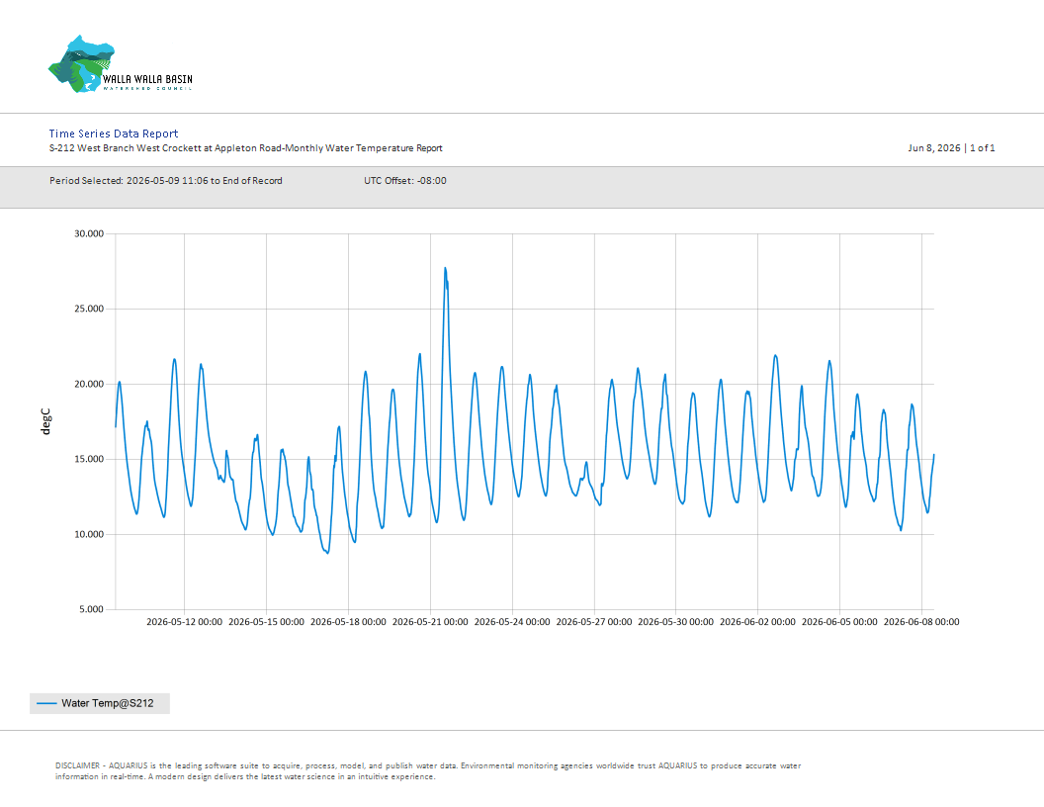
Task: Click the 'Water Temp@S212' legend entry
Action: click(x=100, y=703)
